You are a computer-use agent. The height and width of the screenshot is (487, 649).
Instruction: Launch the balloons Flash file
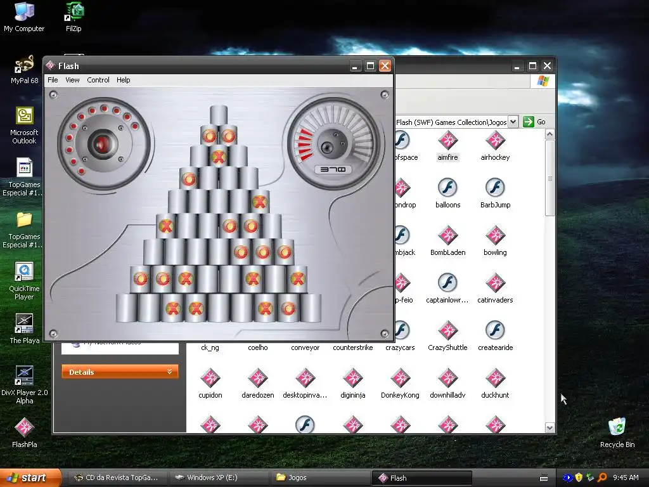click(447, 188)
